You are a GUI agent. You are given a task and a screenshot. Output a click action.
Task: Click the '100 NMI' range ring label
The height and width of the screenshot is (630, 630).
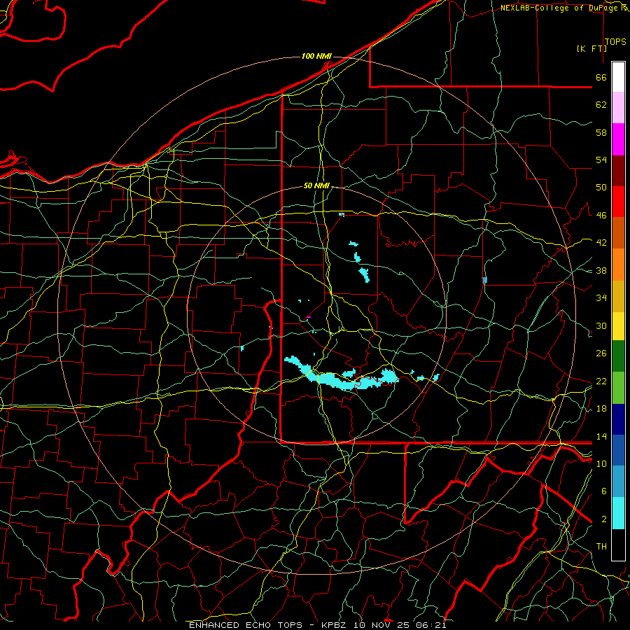tap(316, 56)
